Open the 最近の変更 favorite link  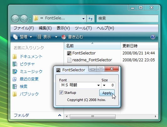pos(29,79)
